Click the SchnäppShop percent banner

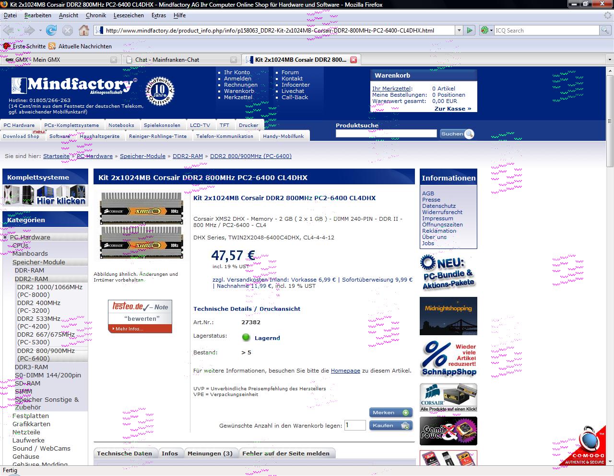(x=449, y=359)
